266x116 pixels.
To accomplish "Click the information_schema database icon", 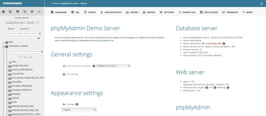I will pos(7,46).
